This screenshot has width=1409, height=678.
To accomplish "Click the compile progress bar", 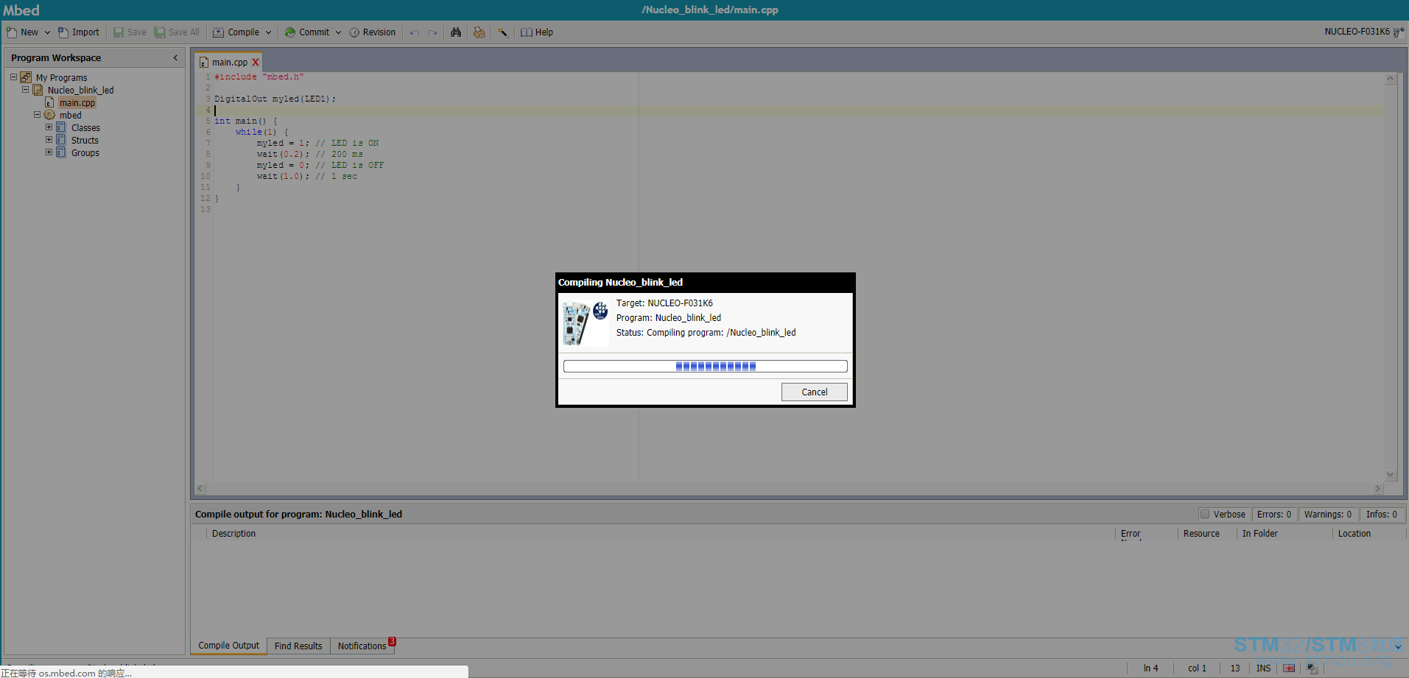I will pyautogui.click(x=705, y=366).
